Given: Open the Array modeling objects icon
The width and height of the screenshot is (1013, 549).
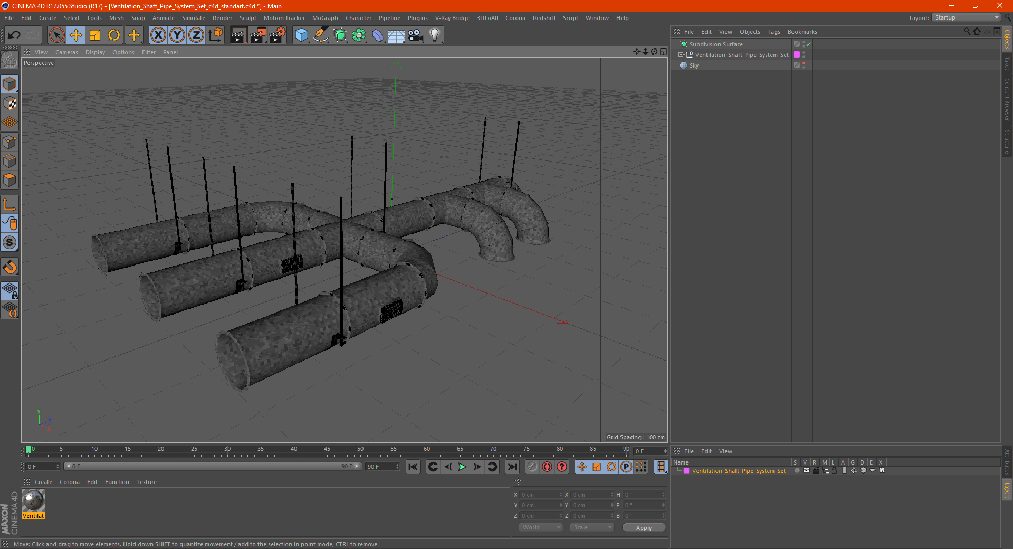Looking at the screenshot, I should (x=359, y=35).
